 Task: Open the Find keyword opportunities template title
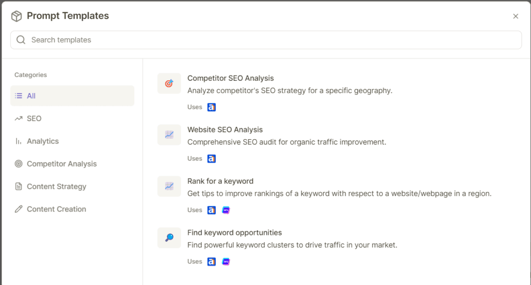click(x=234, y=233)
